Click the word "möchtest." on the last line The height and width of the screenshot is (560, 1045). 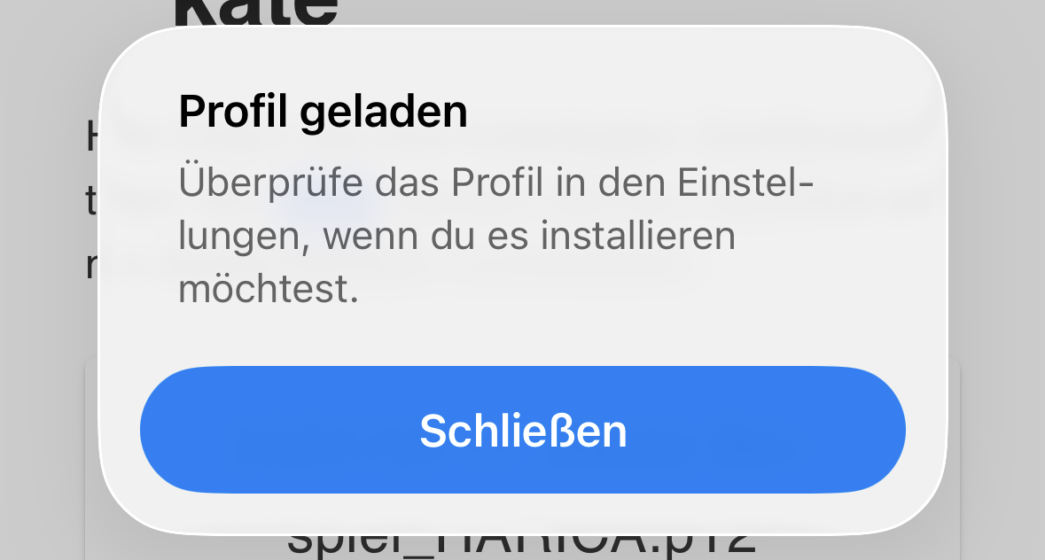coord(269,288)
